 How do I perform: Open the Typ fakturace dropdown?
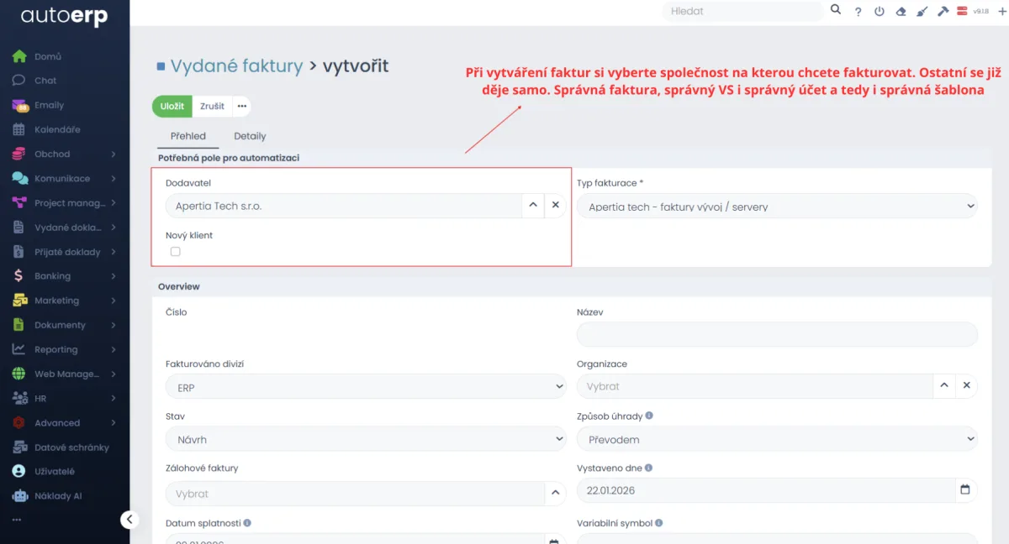click(775, 206)
